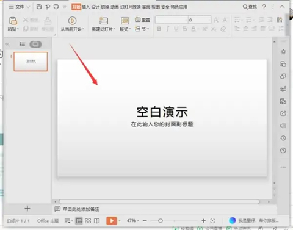Click the Layout (版式) icon
The height and width of the screenshot is (230, 293).
(x=125, y=21)
